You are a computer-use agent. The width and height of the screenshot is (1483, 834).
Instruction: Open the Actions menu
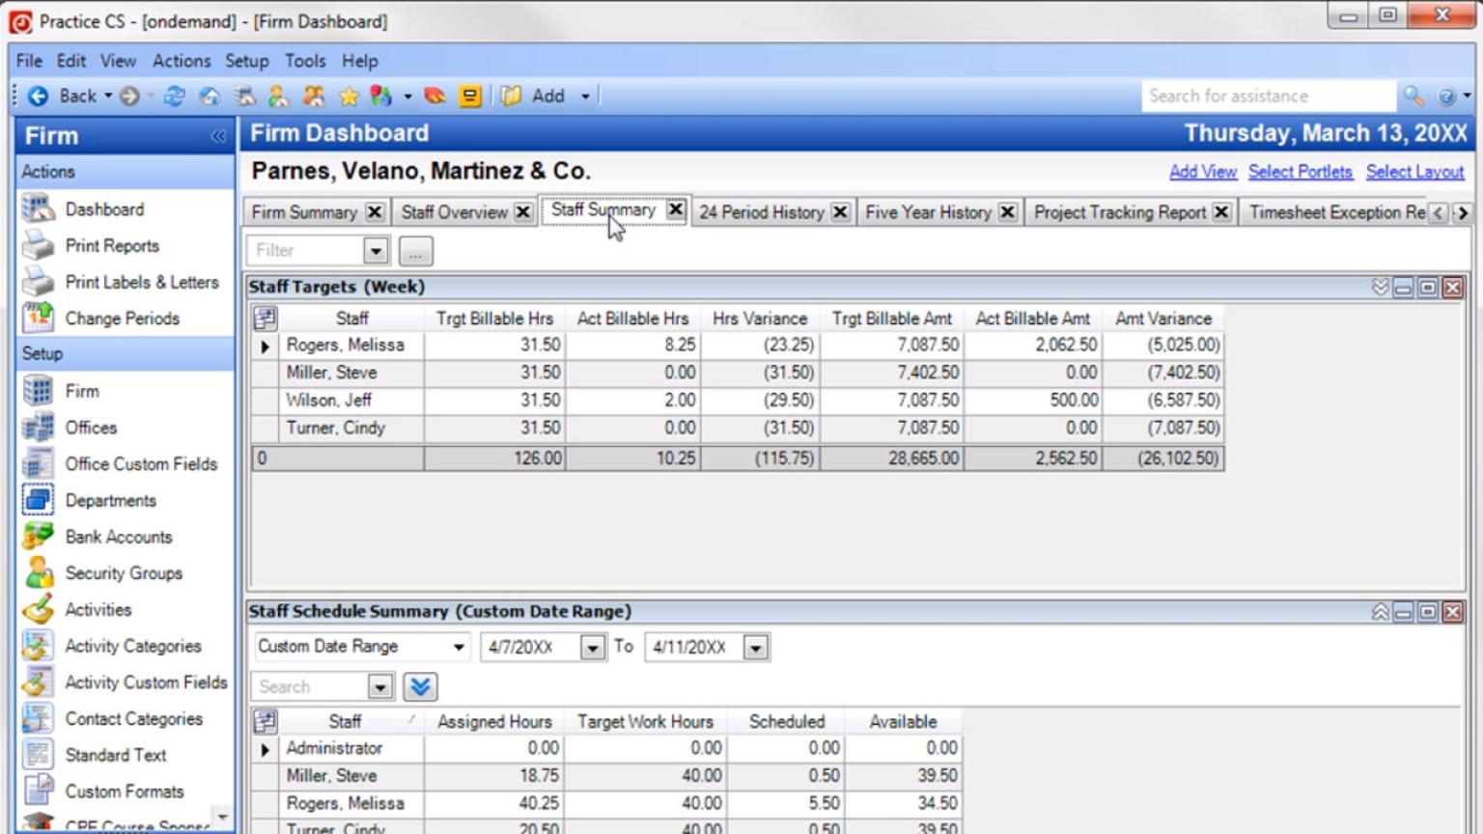pos(182,61)
